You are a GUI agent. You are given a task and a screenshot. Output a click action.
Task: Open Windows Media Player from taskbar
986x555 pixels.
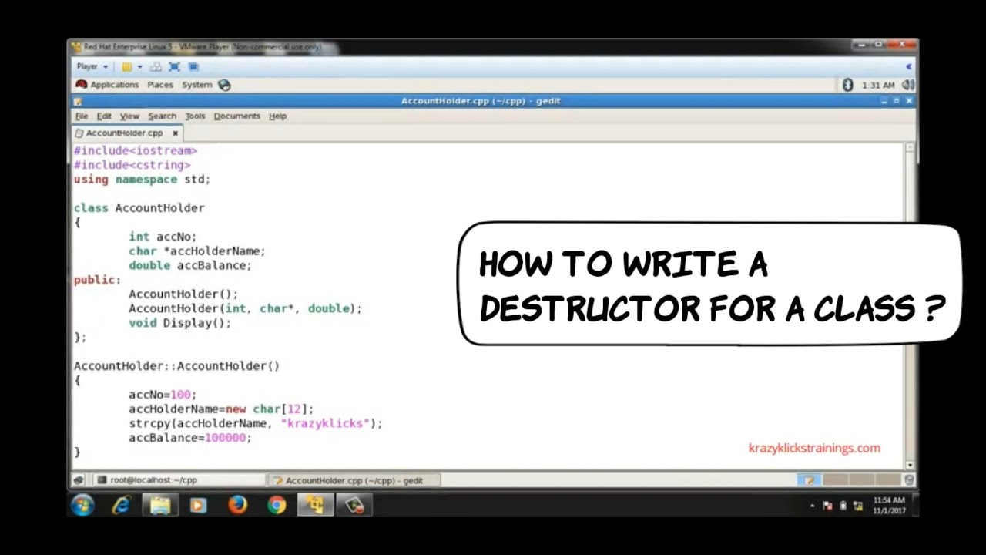[x=199, y=506]
